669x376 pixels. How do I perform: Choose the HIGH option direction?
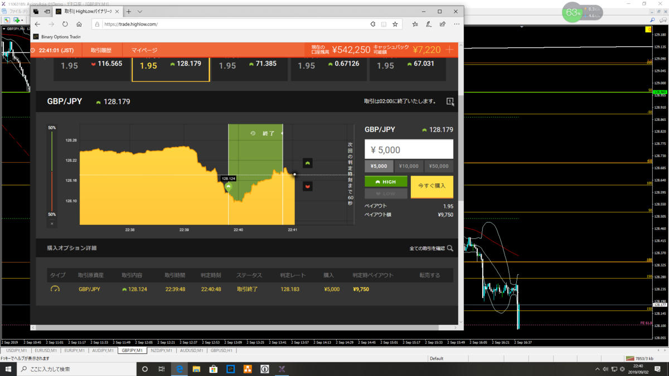[x=386, y=182]
